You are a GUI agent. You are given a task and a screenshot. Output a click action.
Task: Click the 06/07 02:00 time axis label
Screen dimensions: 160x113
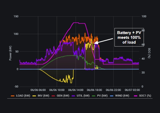(132, 90)
